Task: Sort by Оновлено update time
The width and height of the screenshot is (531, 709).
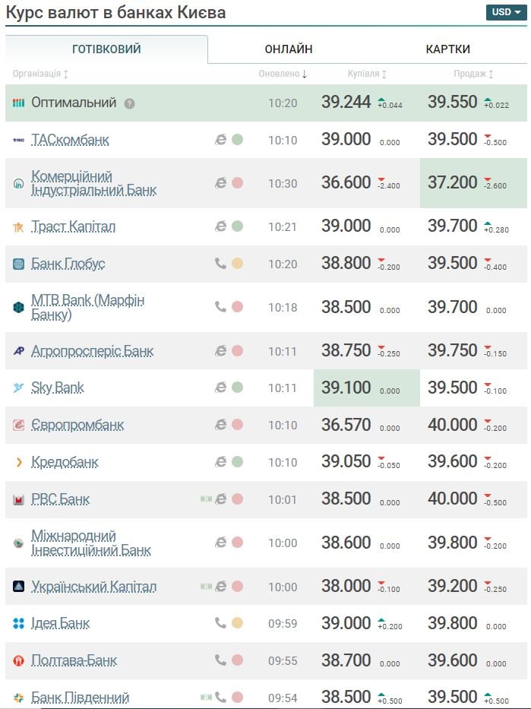Action: coord(283,74)
